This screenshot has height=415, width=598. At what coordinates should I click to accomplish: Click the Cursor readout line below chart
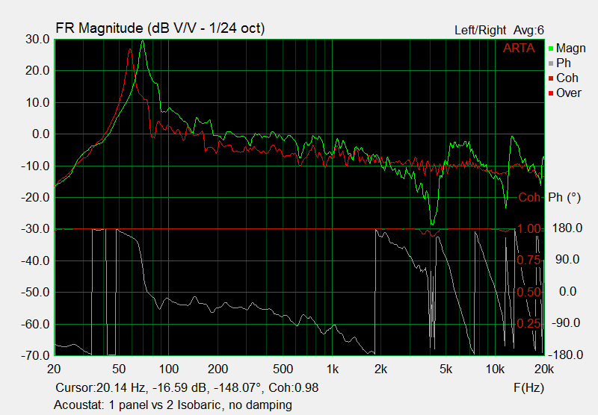[x=187, y=387]
